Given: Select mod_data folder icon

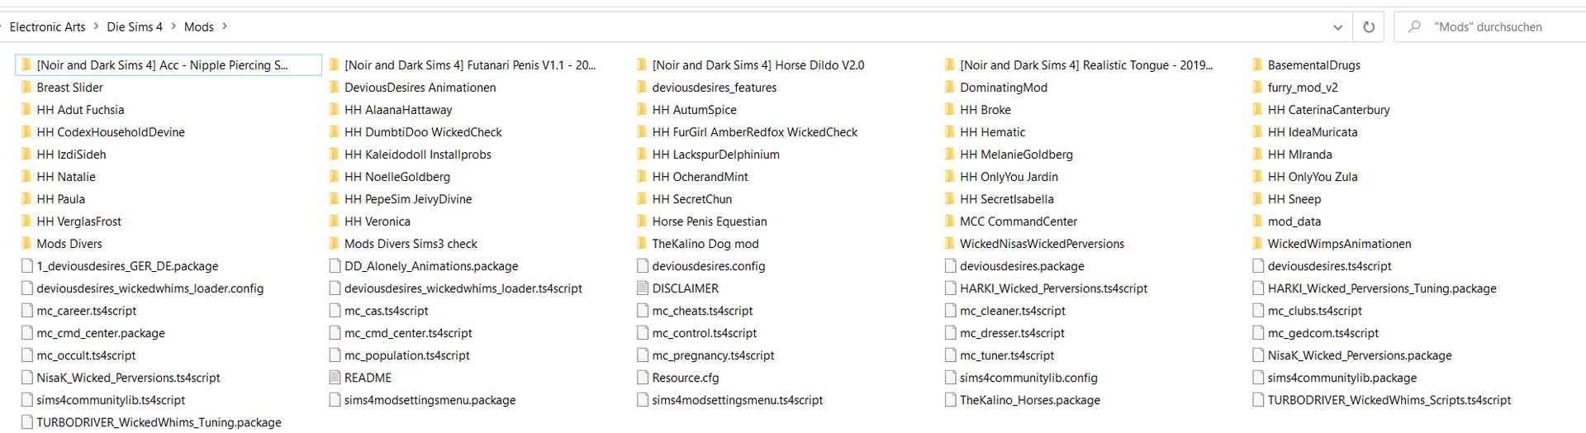Looking at the screenshot, I should 1258,221.
